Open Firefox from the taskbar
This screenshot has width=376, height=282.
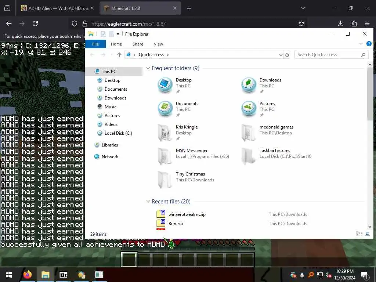[x=27, y=275]
